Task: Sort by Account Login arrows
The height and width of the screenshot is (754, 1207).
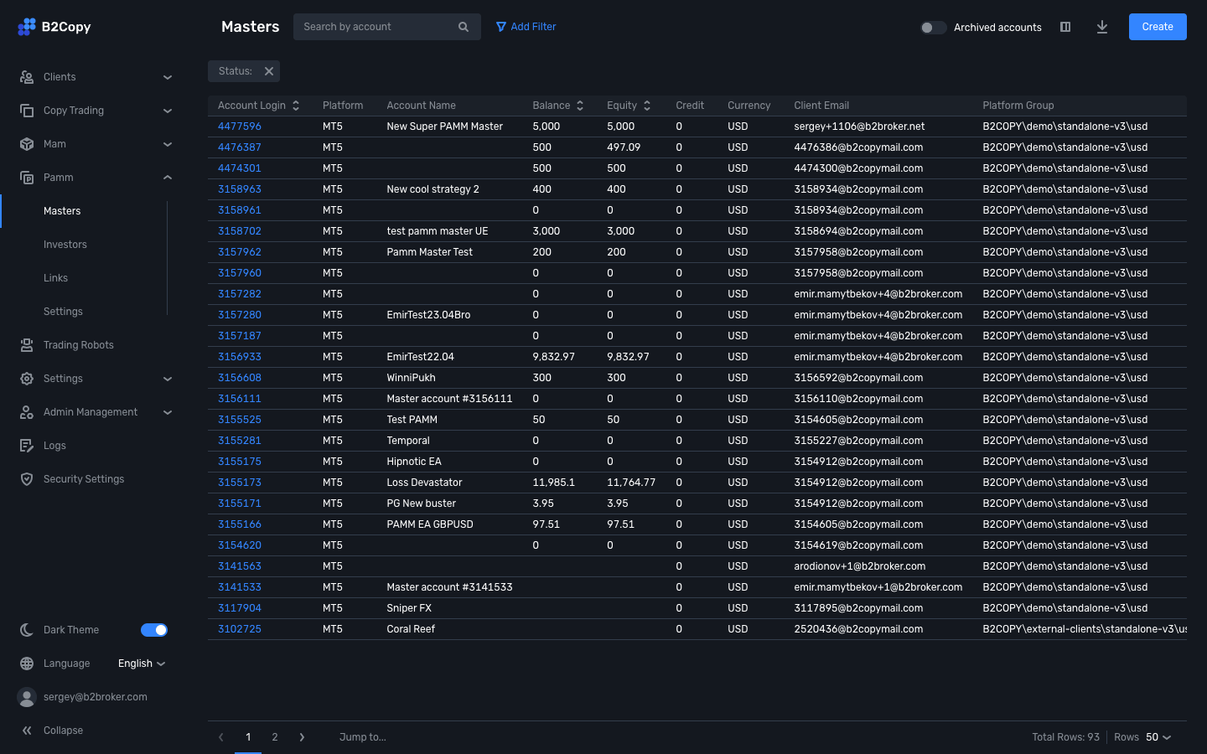Action: pyautogui.click(x=296, y=106)
